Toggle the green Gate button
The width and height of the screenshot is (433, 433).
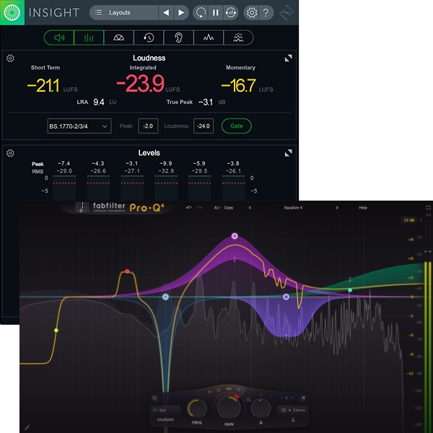click(x=237, y=126)
